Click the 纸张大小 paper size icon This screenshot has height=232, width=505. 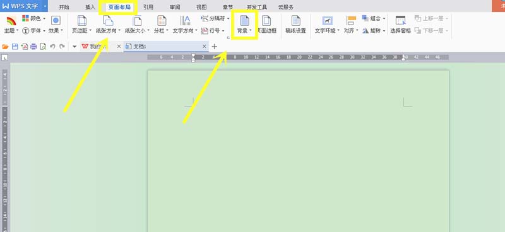click(x=137, y=21)
